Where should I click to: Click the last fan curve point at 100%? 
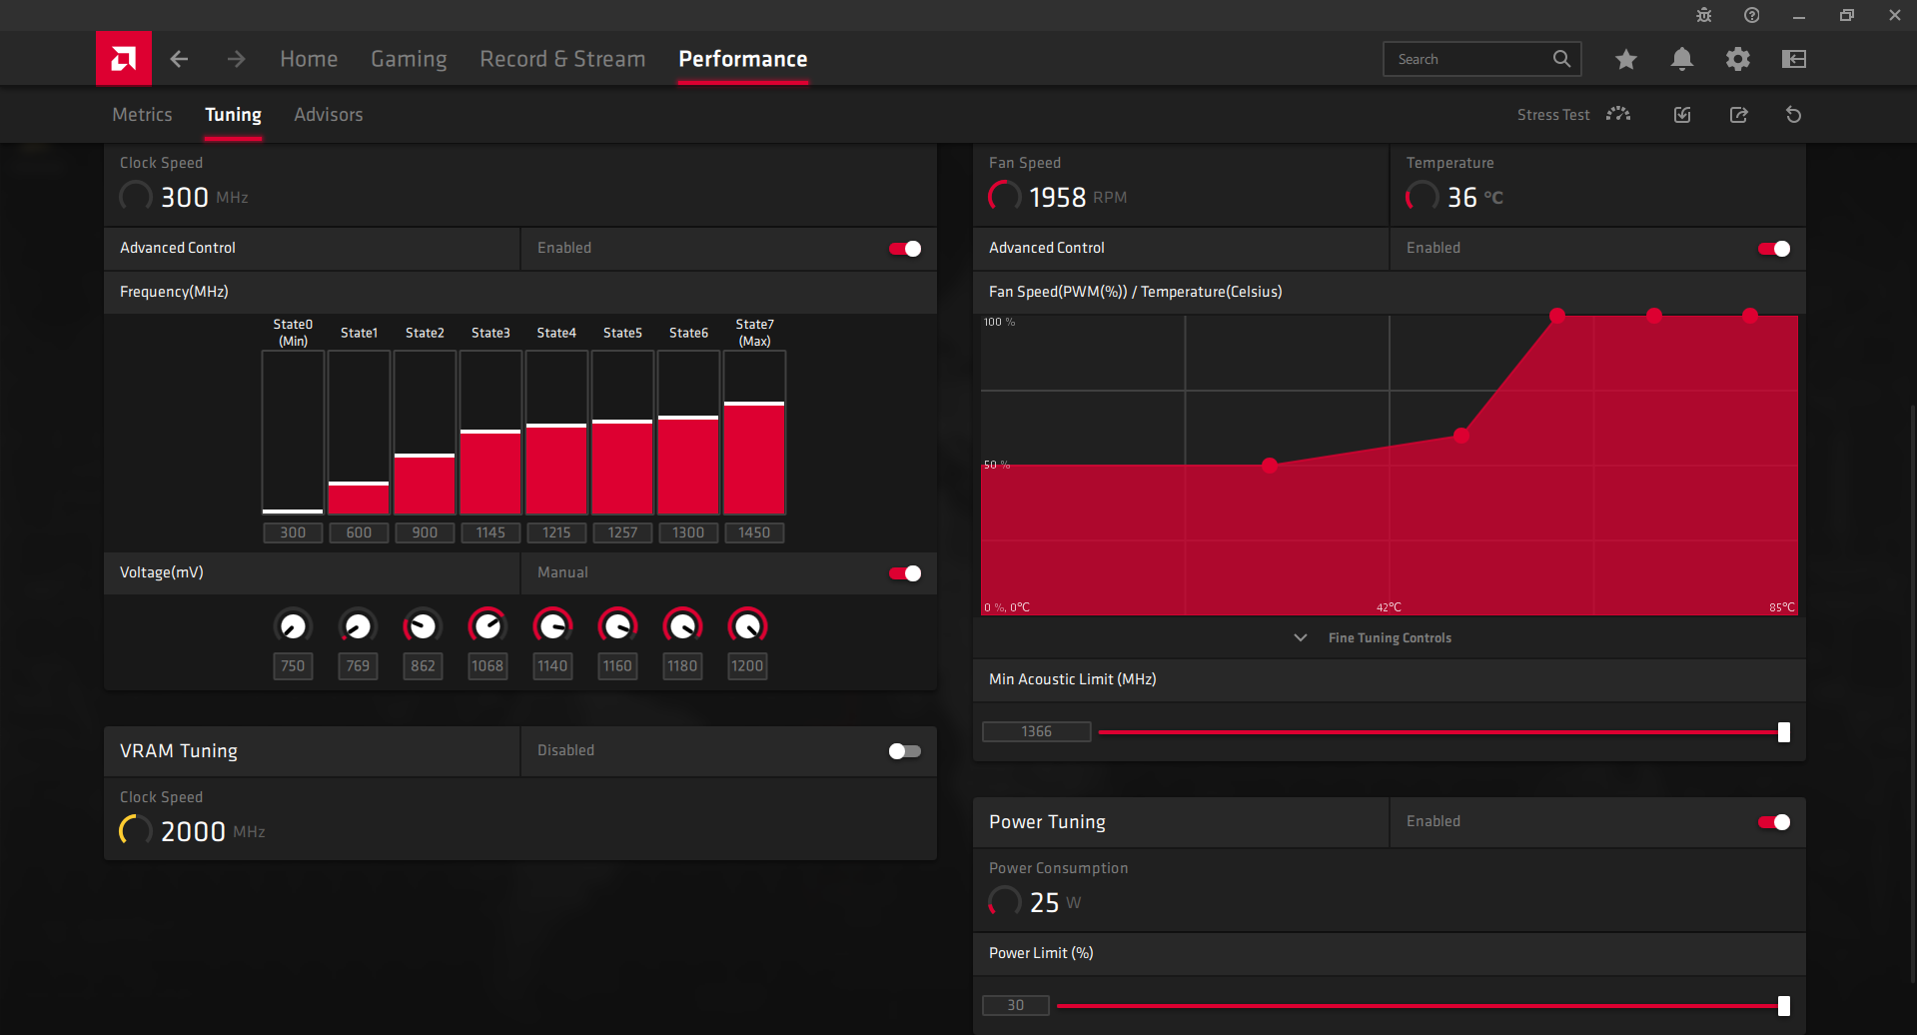(1750, 316)
